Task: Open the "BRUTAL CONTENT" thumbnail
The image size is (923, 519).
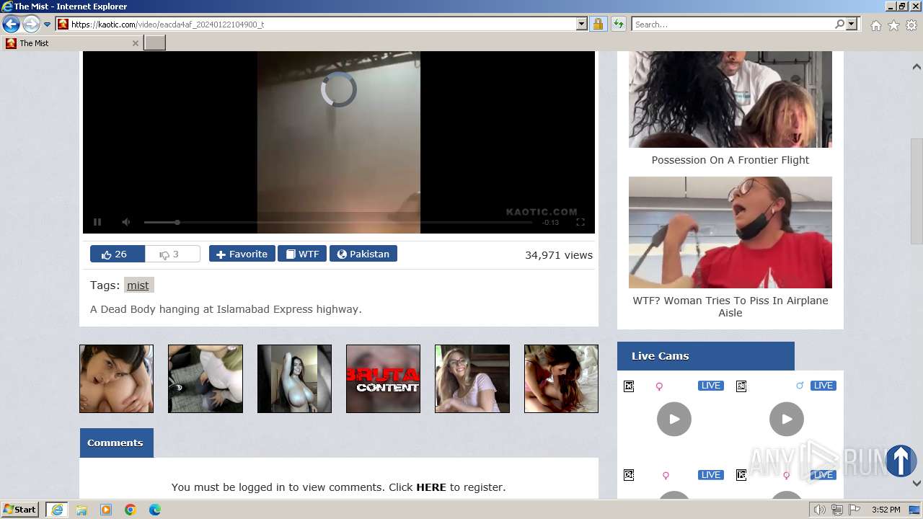Action: click(383, 378)
